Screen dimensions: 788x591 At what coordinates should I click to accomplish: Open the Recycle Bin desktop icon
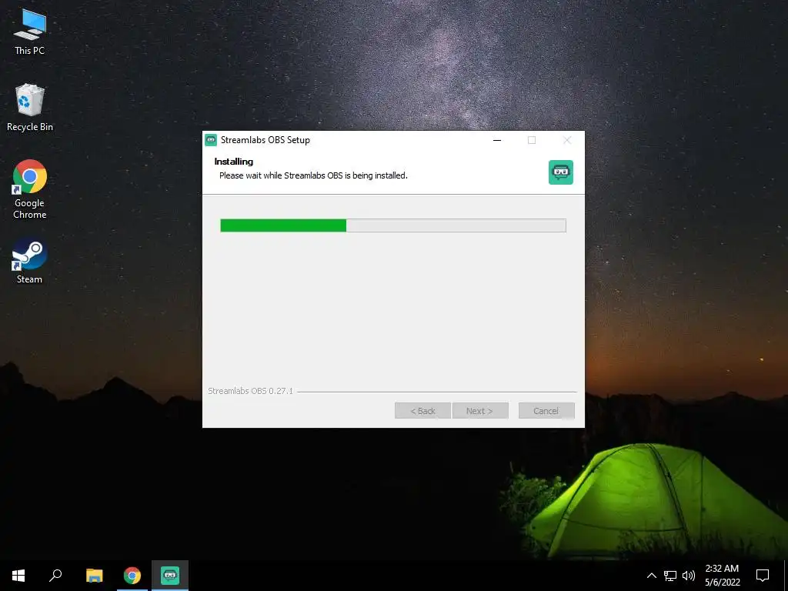tap(30, 108)
